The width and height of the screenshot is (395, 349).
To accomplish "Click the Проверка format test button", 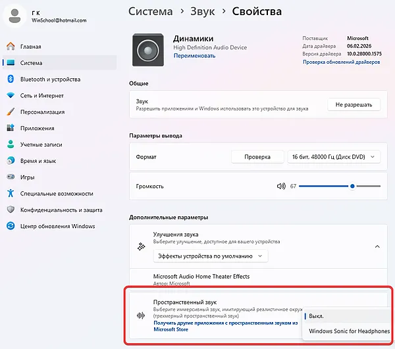I will (257, 156).
